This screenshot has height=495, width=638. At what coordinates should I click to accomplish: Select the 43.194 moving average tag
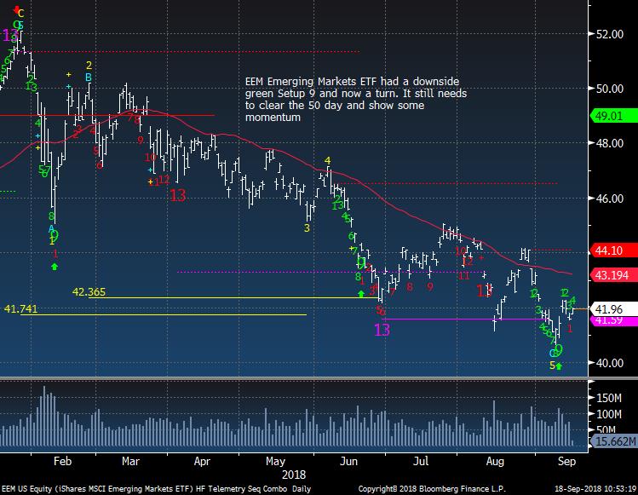pyautogui.click(x=613, y=275)
